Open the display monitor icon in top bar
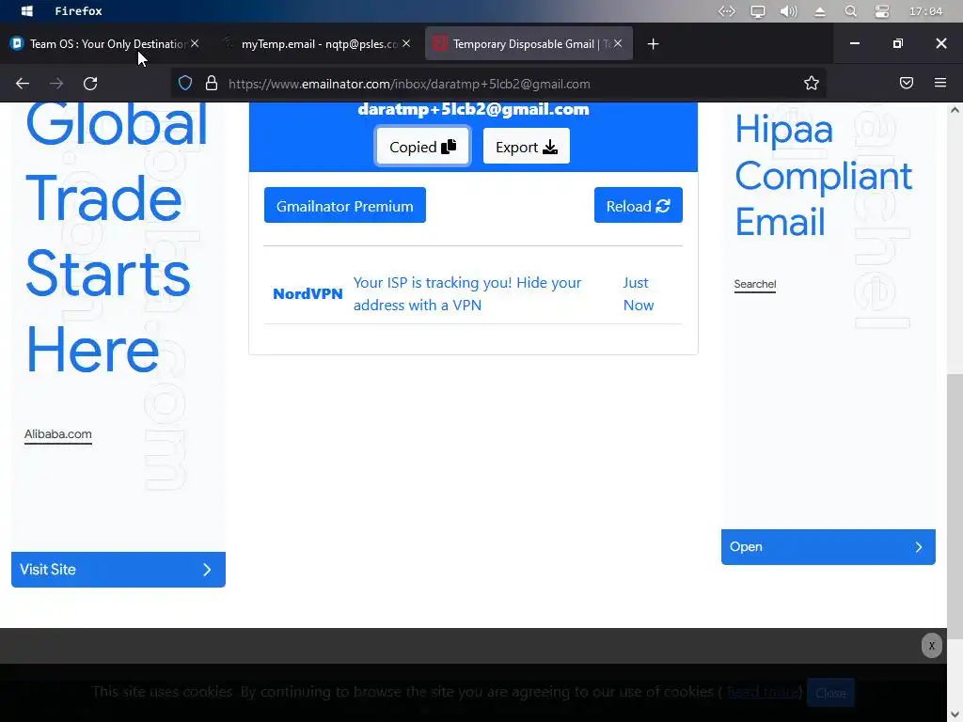The height and width of the screenshot is (722, 963). [758, 11]
